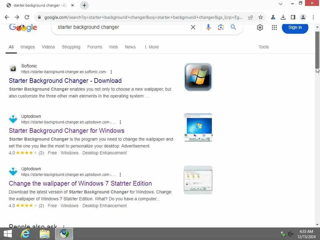Open the Windows 7 desktop screenshot thumbnail
The width and height of the screenshot is (320, 240).
pos(198,127)
